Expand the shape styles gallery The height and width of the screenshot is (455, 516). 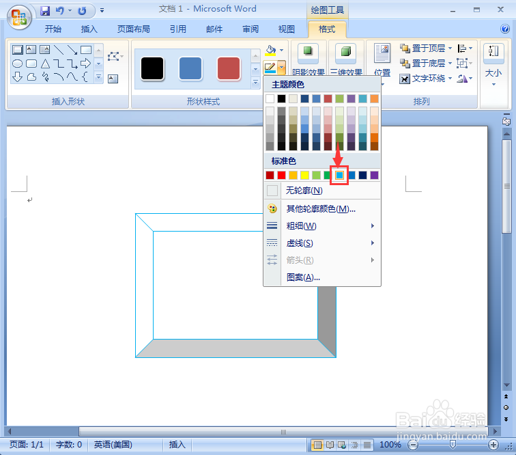[255, 83]
